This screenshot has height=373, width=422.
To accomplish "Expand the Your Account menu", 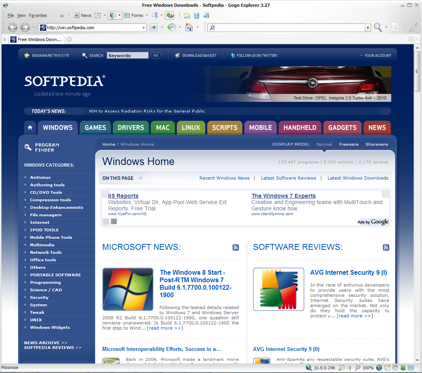I will pyautogui.click(x=376, y=55).
